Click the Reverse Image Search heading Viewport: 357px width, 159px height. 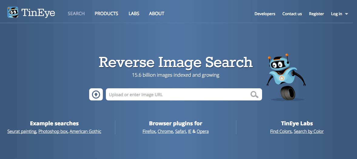[176, 62]
